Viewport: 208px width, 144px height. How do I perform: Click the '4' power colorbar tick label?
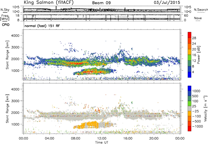click(193, 72)
